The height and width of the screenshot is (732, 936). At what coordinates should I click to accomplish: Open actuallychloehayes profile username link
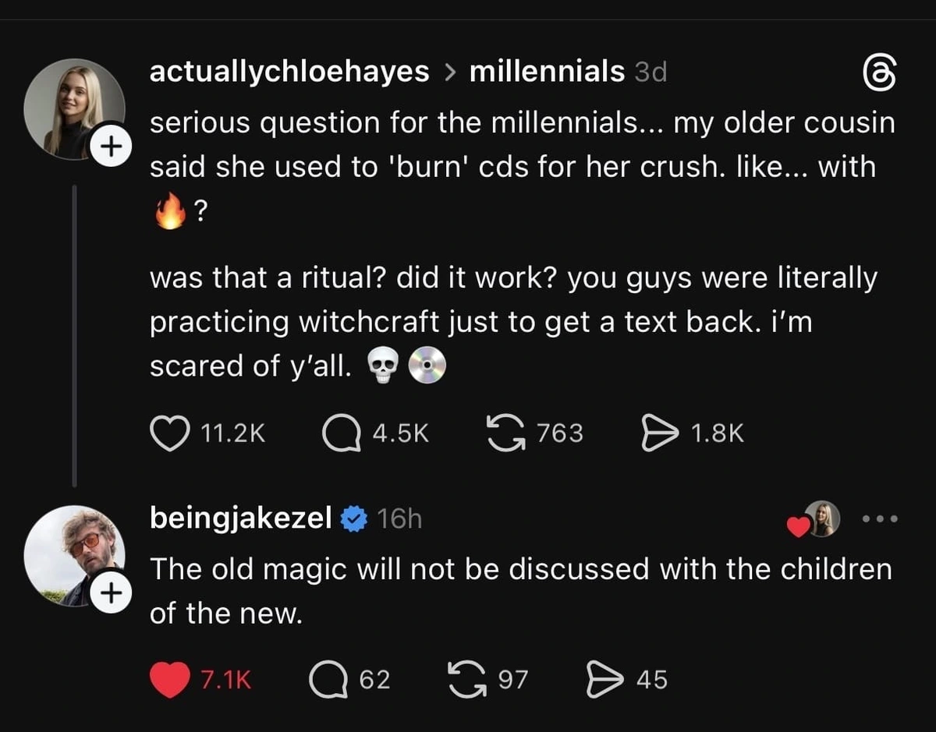tap(289, 72)
